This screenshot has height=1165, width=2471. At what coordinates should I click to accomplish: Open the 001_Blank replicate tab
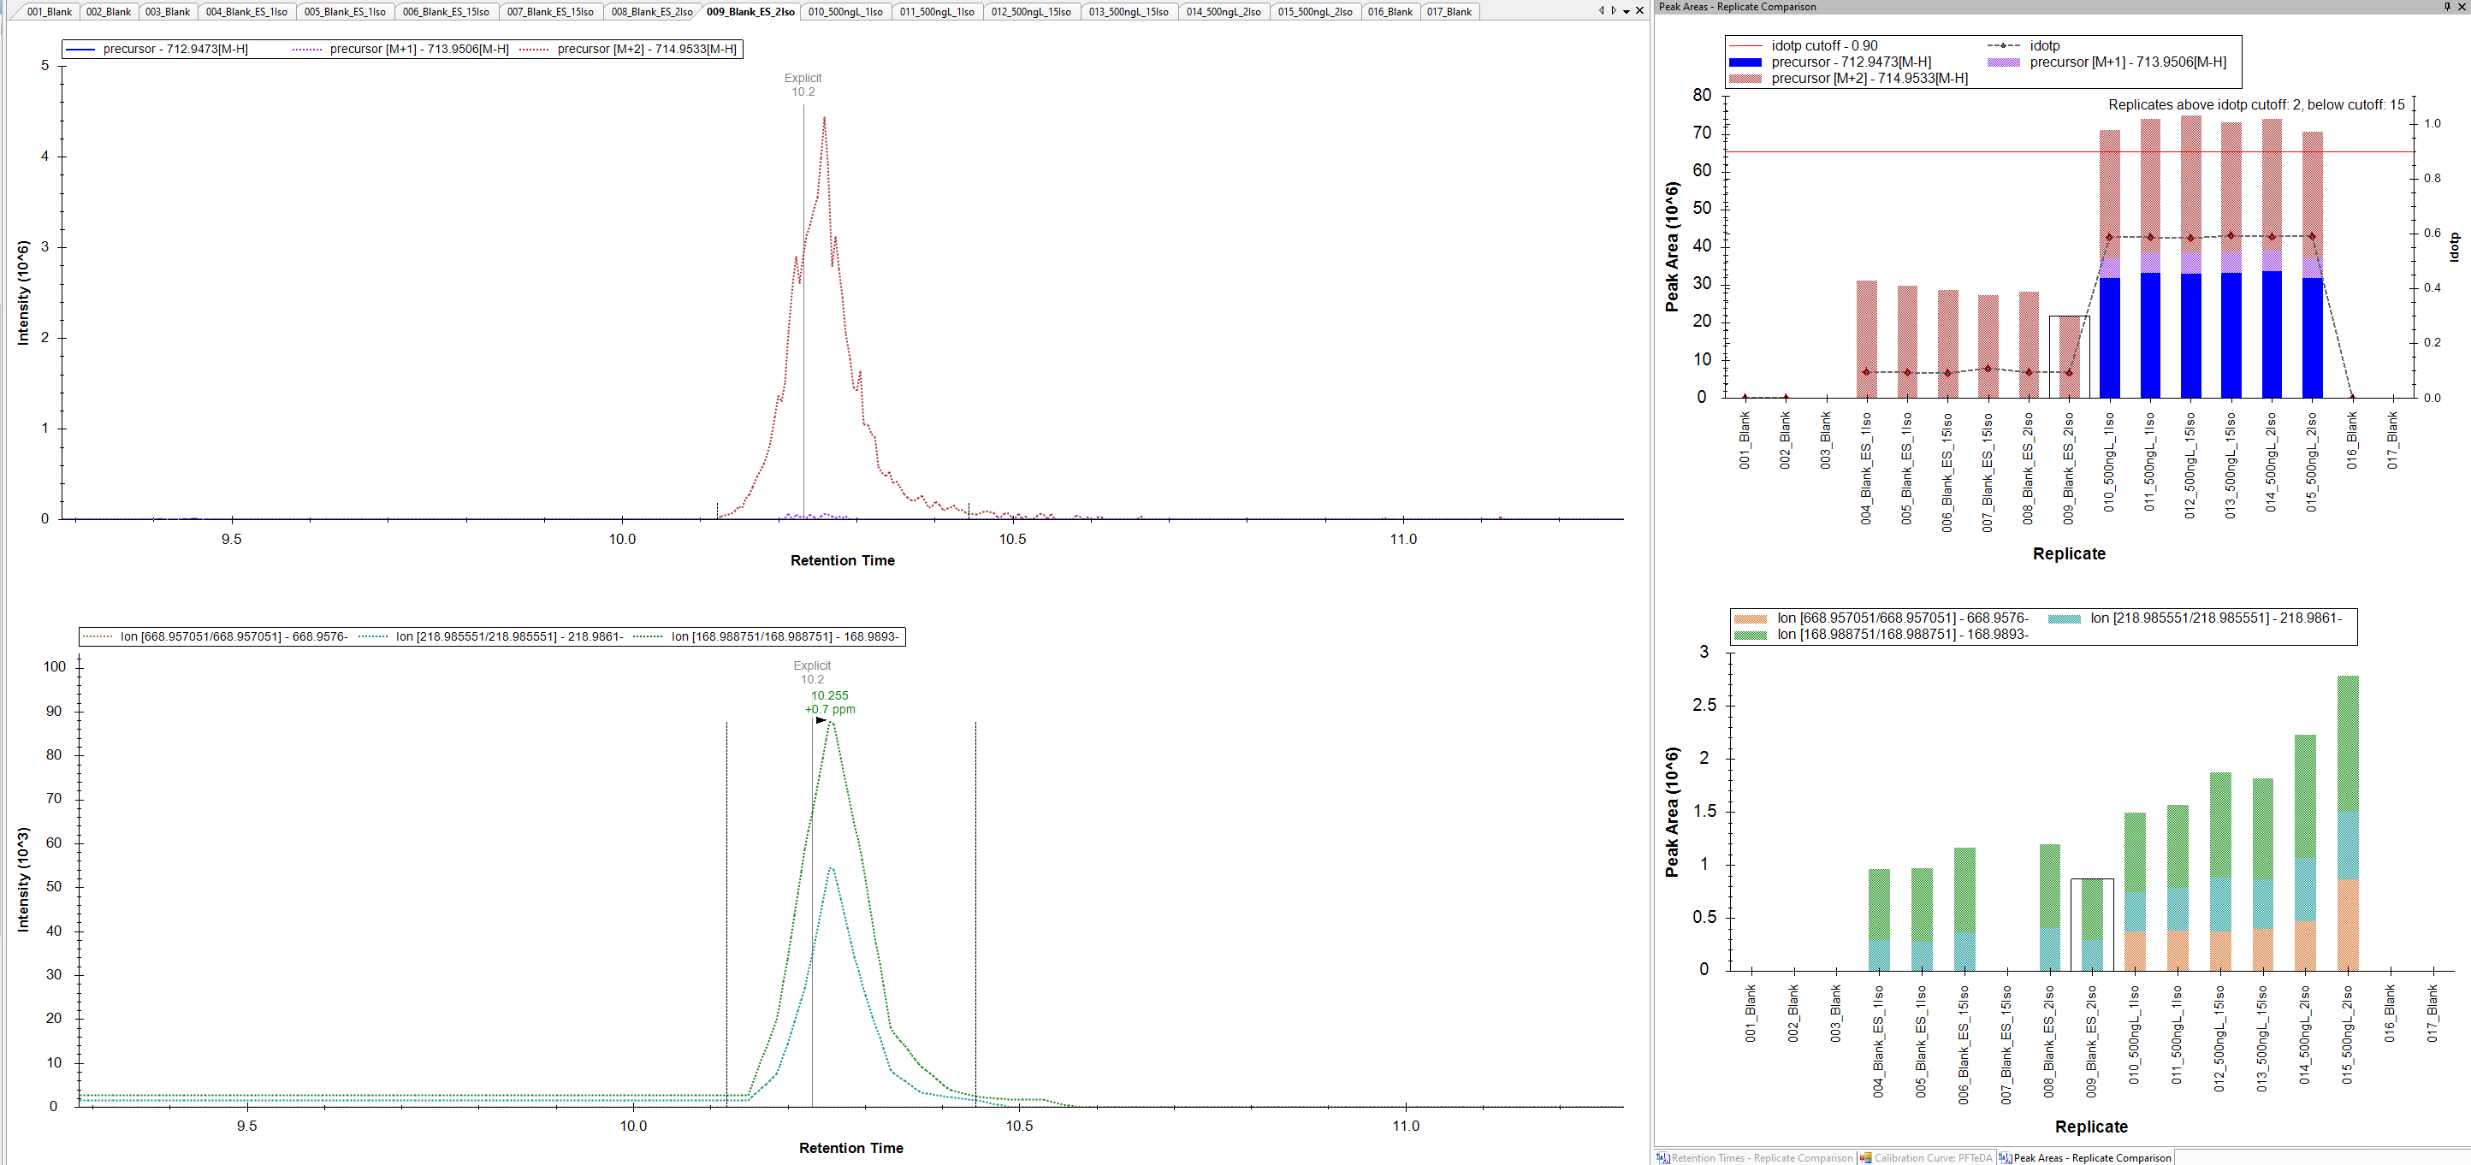tap(48, 11)
